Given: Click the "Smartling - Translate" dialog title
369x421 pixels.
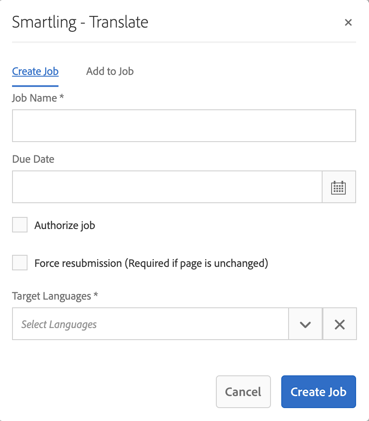Looking at the screenshot, I should coord(80,22).
